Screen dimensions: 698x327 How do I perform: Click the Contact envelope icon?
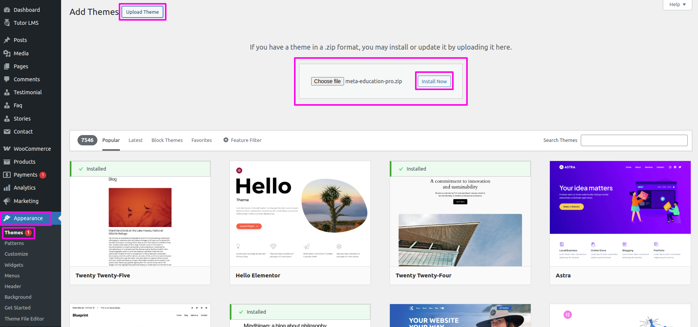point(7,132)
